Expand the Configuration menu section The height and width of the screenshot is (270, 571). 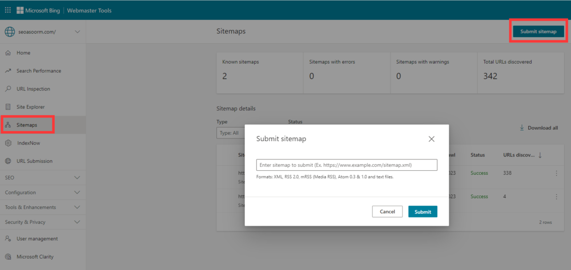[77, 193]
